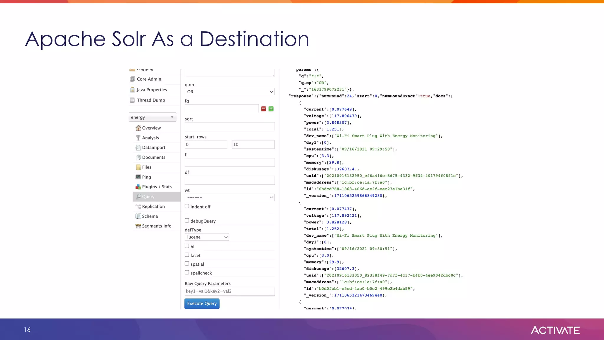
Task: Click the Plugins / Stats blocks icon
Action: pyautogui.click(x=138, y=187)
